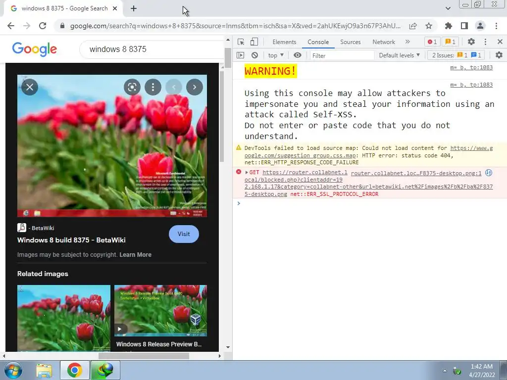
Task: Activate DevTools inspect element picker
Action: point(241,42)
